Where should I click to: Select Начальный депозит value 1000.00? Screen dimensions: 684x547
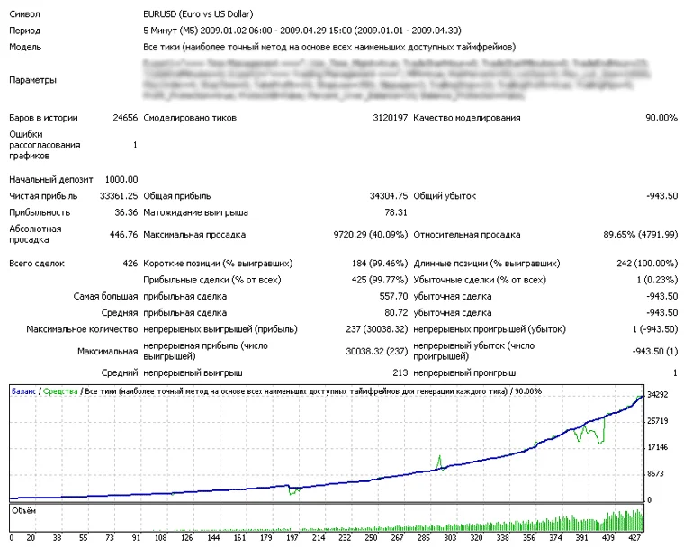(x=121, y=179)
